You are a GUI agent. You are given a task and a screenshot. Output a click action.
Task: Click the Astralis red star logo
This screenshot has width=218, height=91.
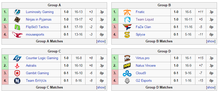point(17,66)
